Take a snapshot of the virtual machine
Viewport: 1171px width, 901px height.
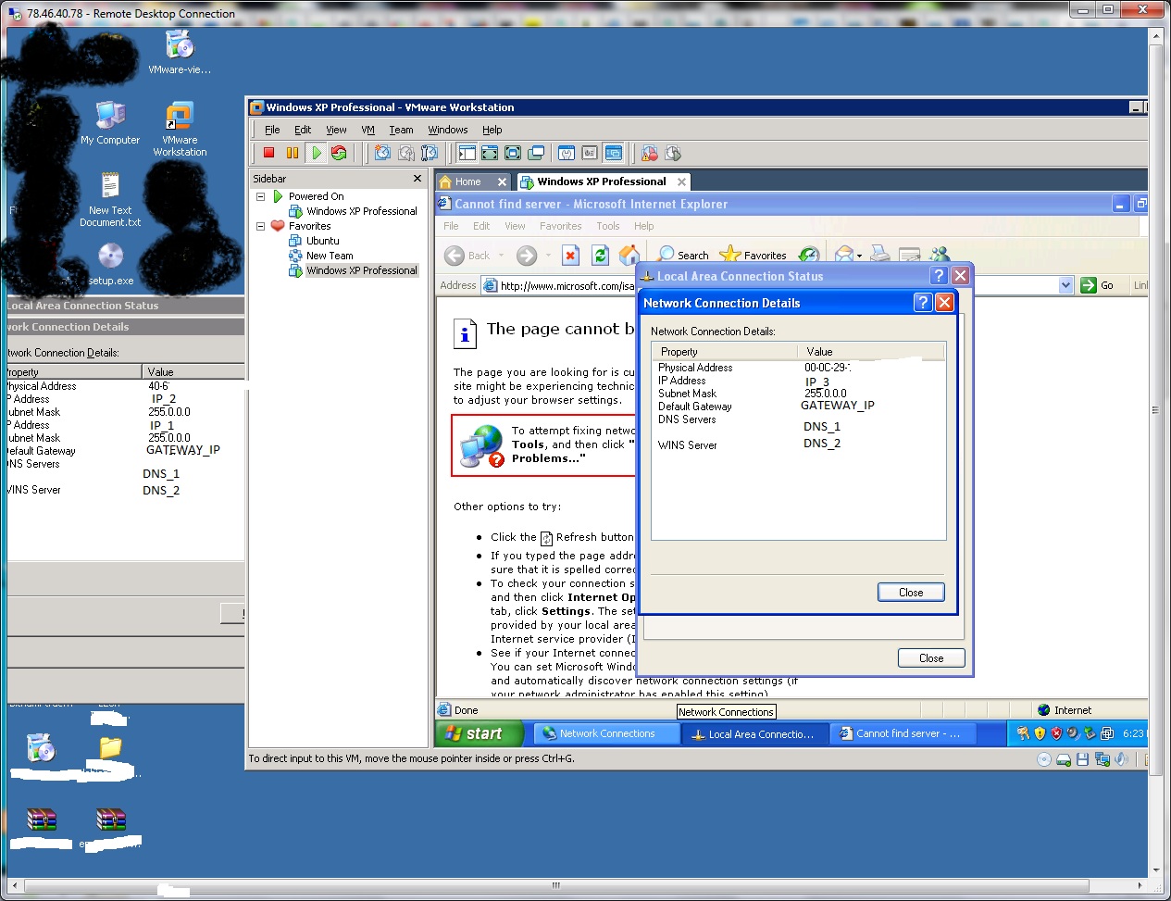pyautogui.click(x=382, y=153)
